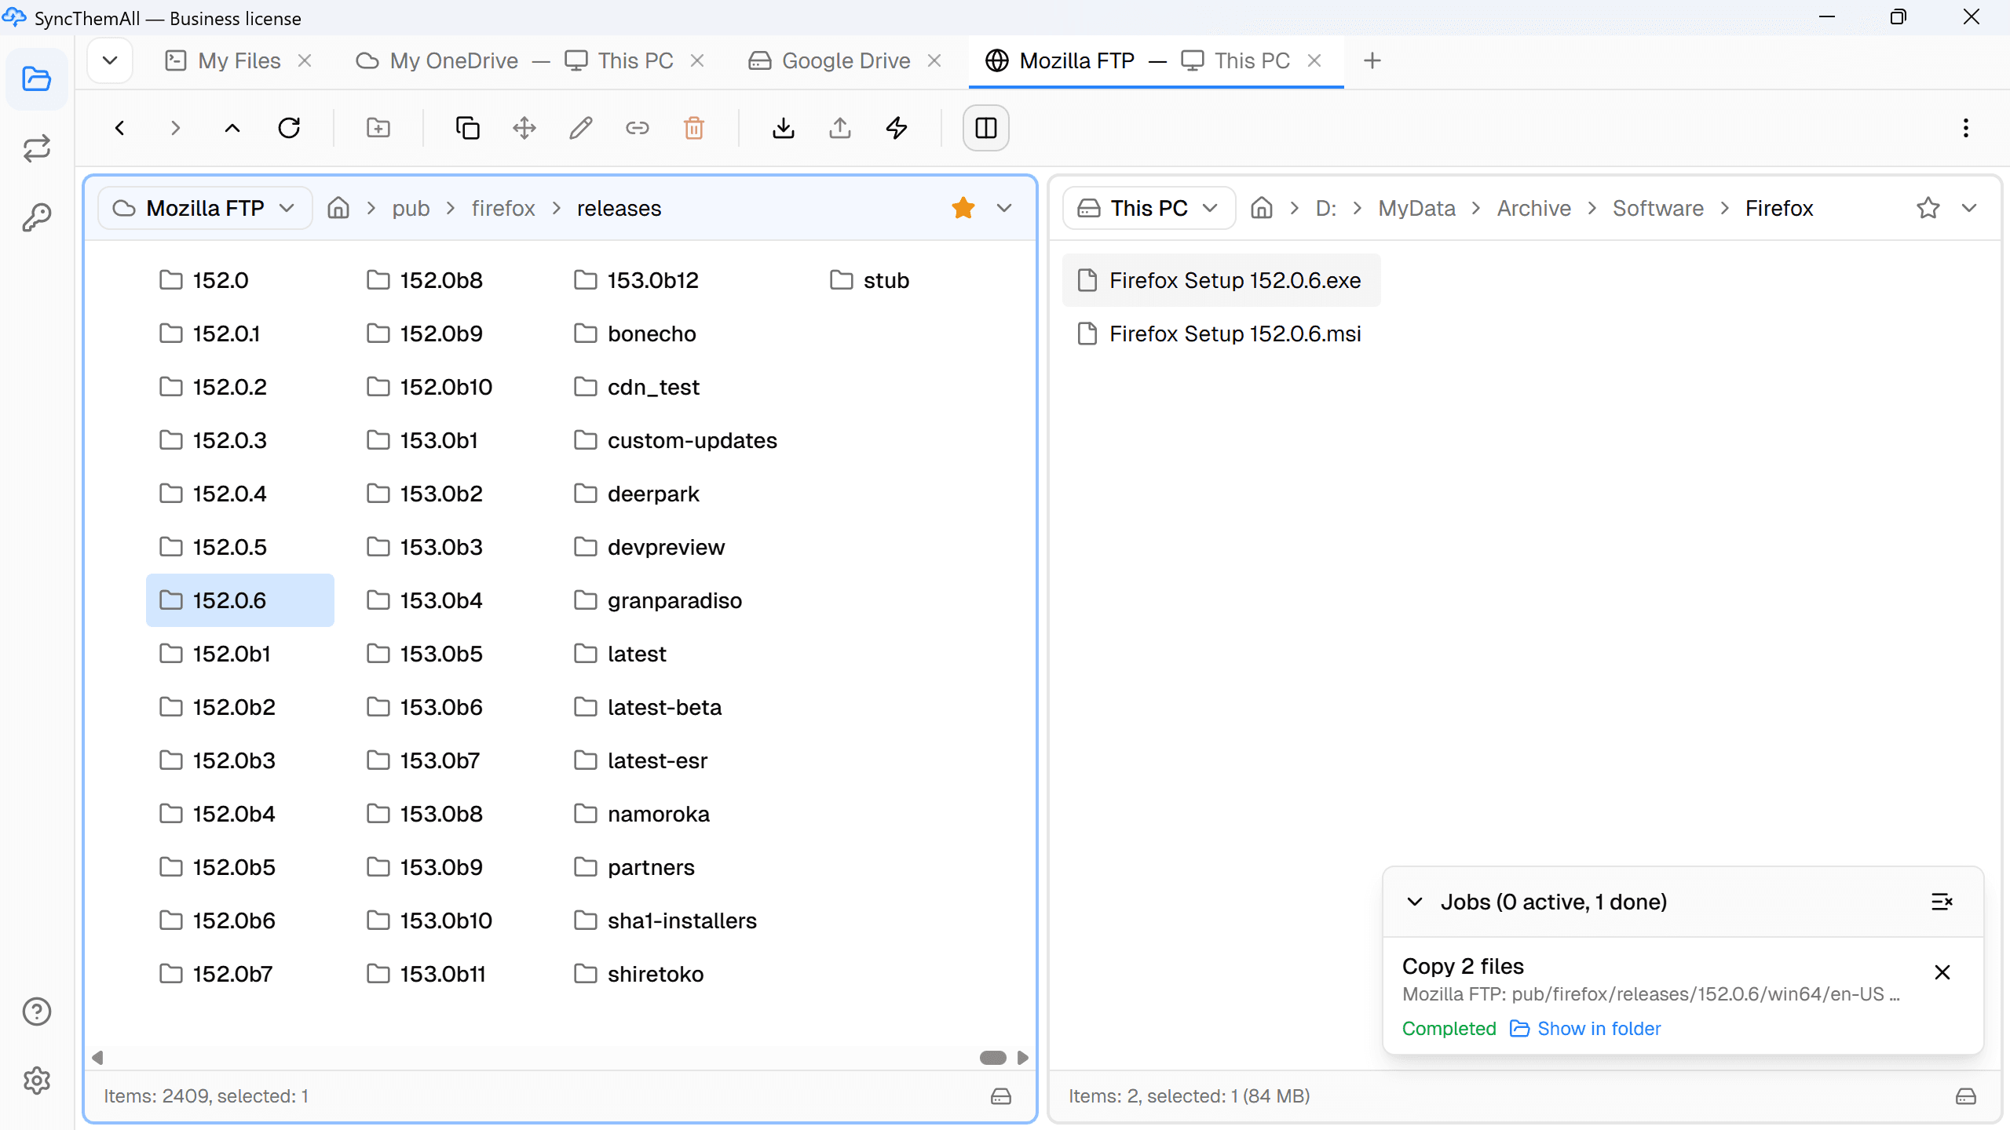This screenshot has width=2010, height=1130.
Task: Switch to the Google Drive tab
Action: [x=831, y=60]
